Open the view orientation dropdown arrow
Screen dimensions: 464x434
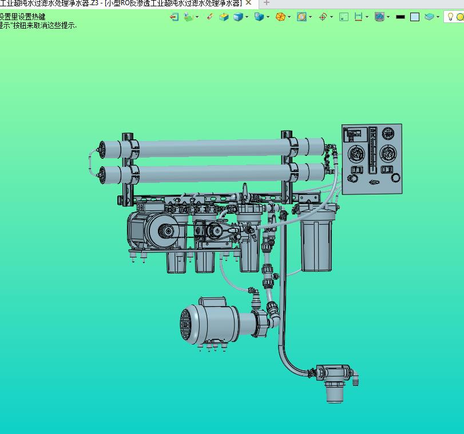[x=268, y=17]
